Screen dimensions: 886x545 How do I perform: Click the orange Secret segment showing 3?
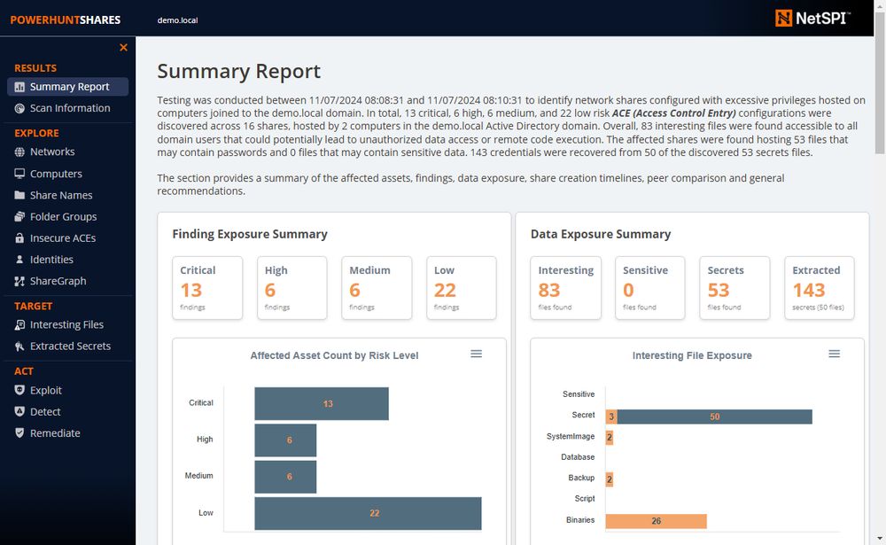tap(611, 417)
